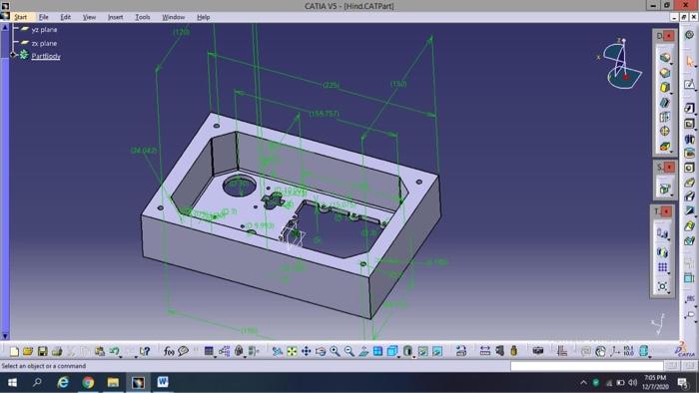The image size is (699, 393).
Task: Click the Save floppy disk icon
Action: [x=42, y=351]
